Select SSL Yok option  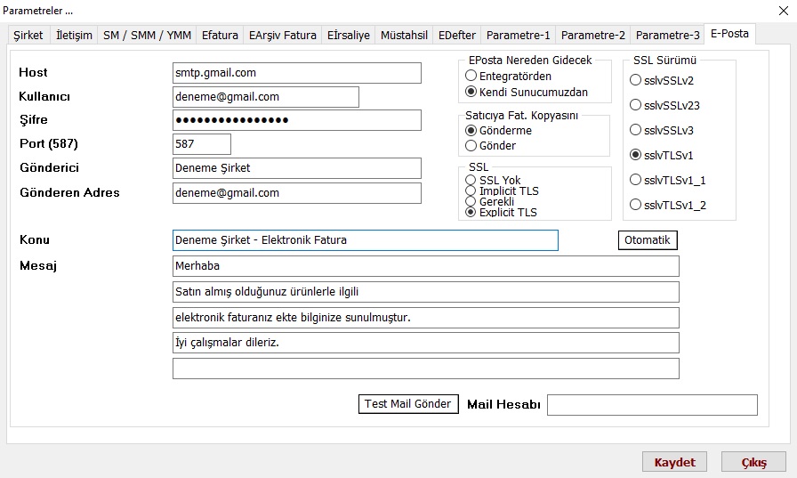click(x=471, y=181)
